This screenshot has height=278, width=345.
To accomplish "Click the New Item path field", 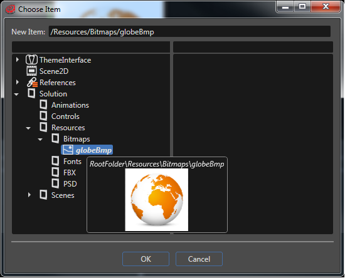I will tap(189, 32).
